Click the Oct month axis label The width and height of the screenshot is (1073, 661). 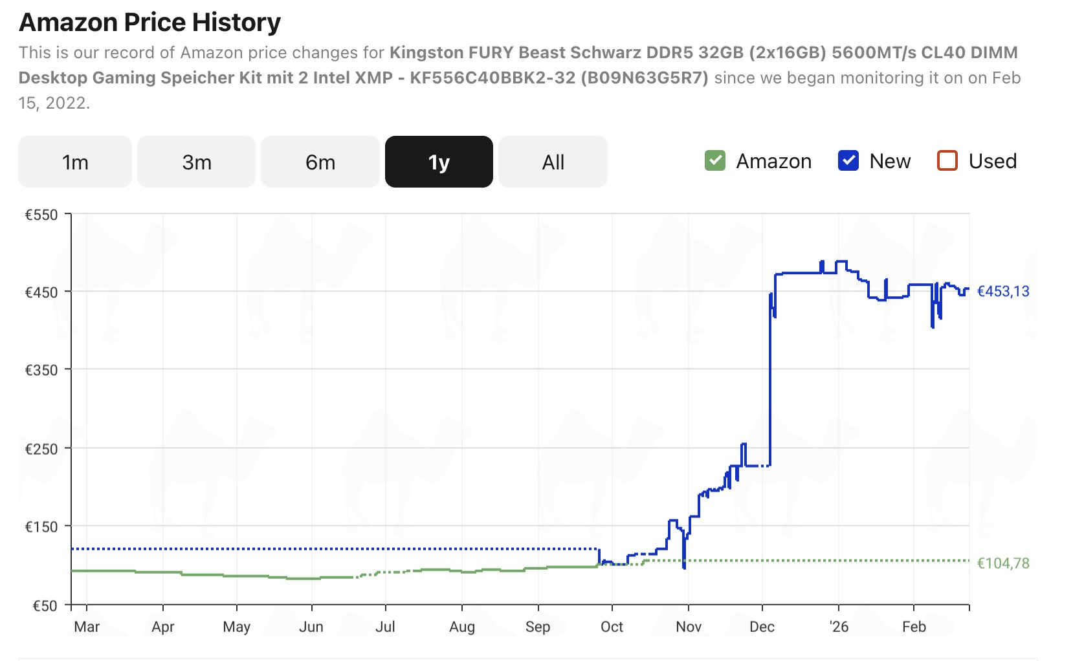[x=612, y=627]
